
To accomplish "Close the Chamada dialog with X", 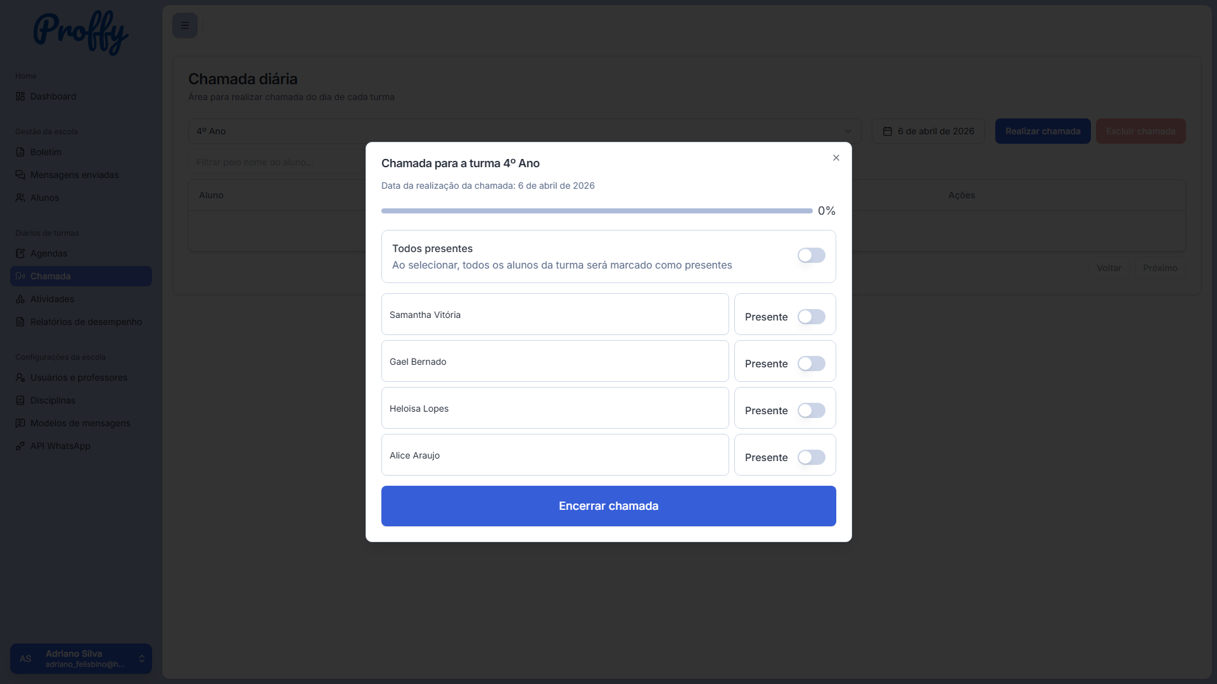I will pyautogui.click(x=836, y=158).
